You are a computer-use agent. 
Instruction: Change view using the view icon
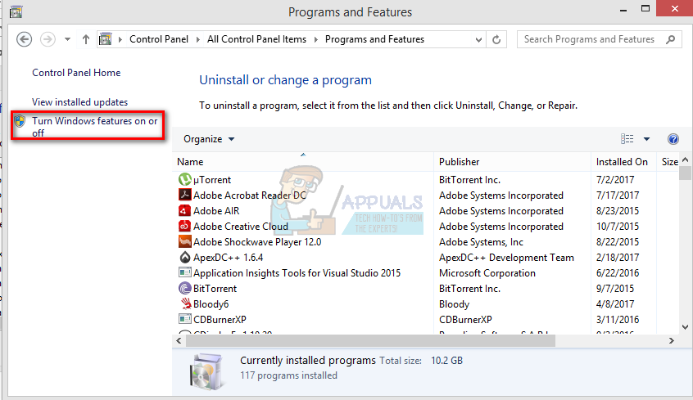627,139
